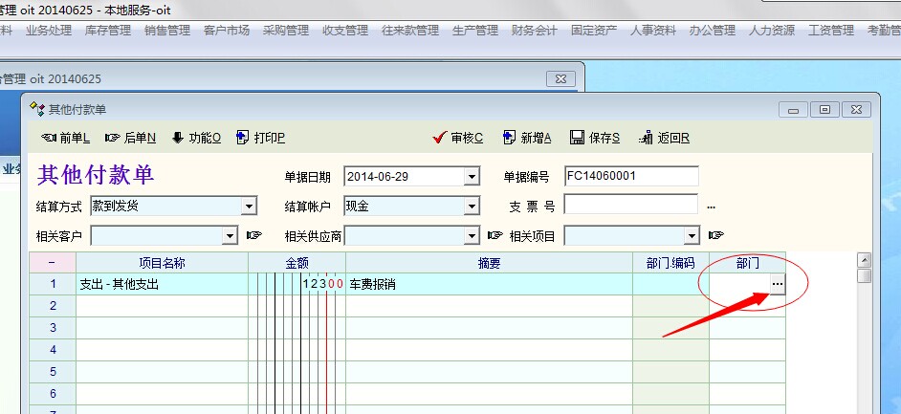Return using the 返回R button
The image size is (901, 414).
click(x=664, y=138)
